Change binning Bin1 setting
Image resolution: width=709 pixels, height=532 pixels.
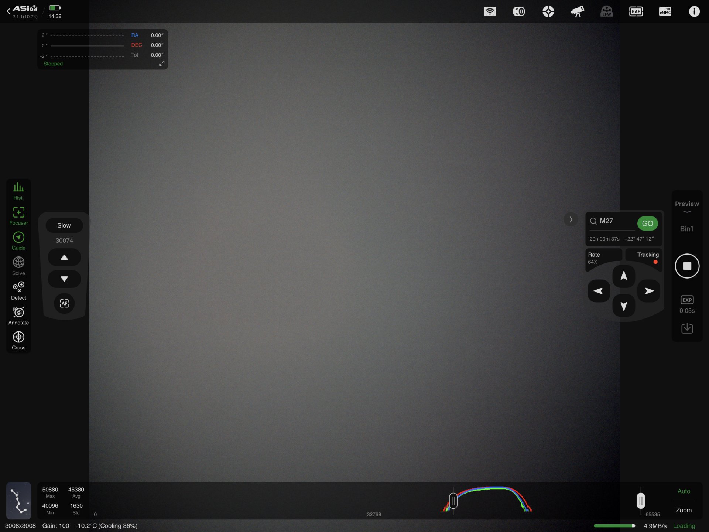coord(687,229)
